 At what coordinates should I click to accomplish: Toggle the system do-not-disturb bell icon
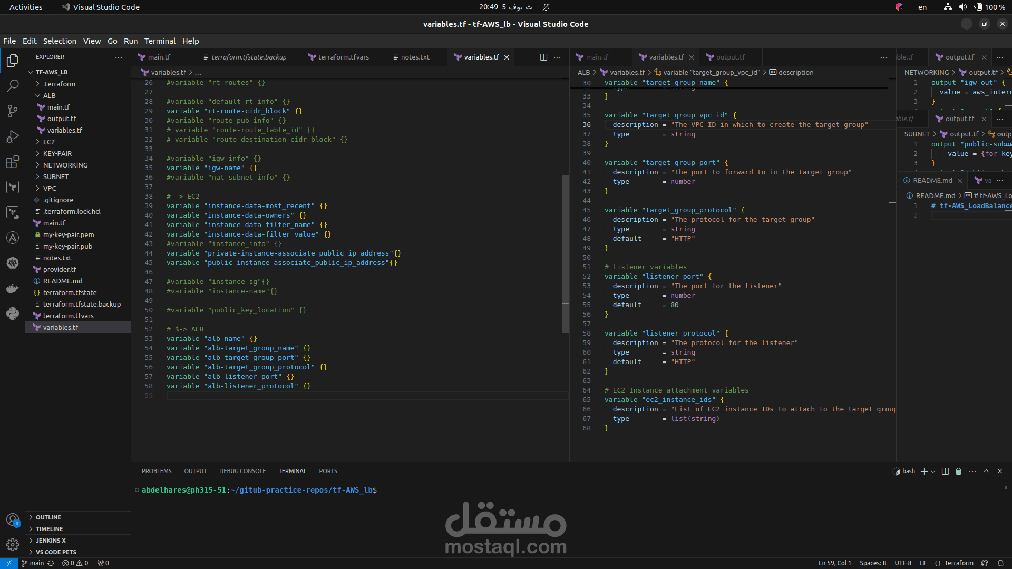click(546, 7)
